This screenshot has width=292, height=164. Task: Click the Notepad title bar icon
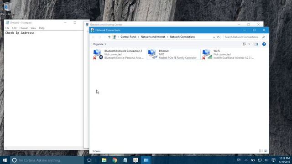(7, 23)
